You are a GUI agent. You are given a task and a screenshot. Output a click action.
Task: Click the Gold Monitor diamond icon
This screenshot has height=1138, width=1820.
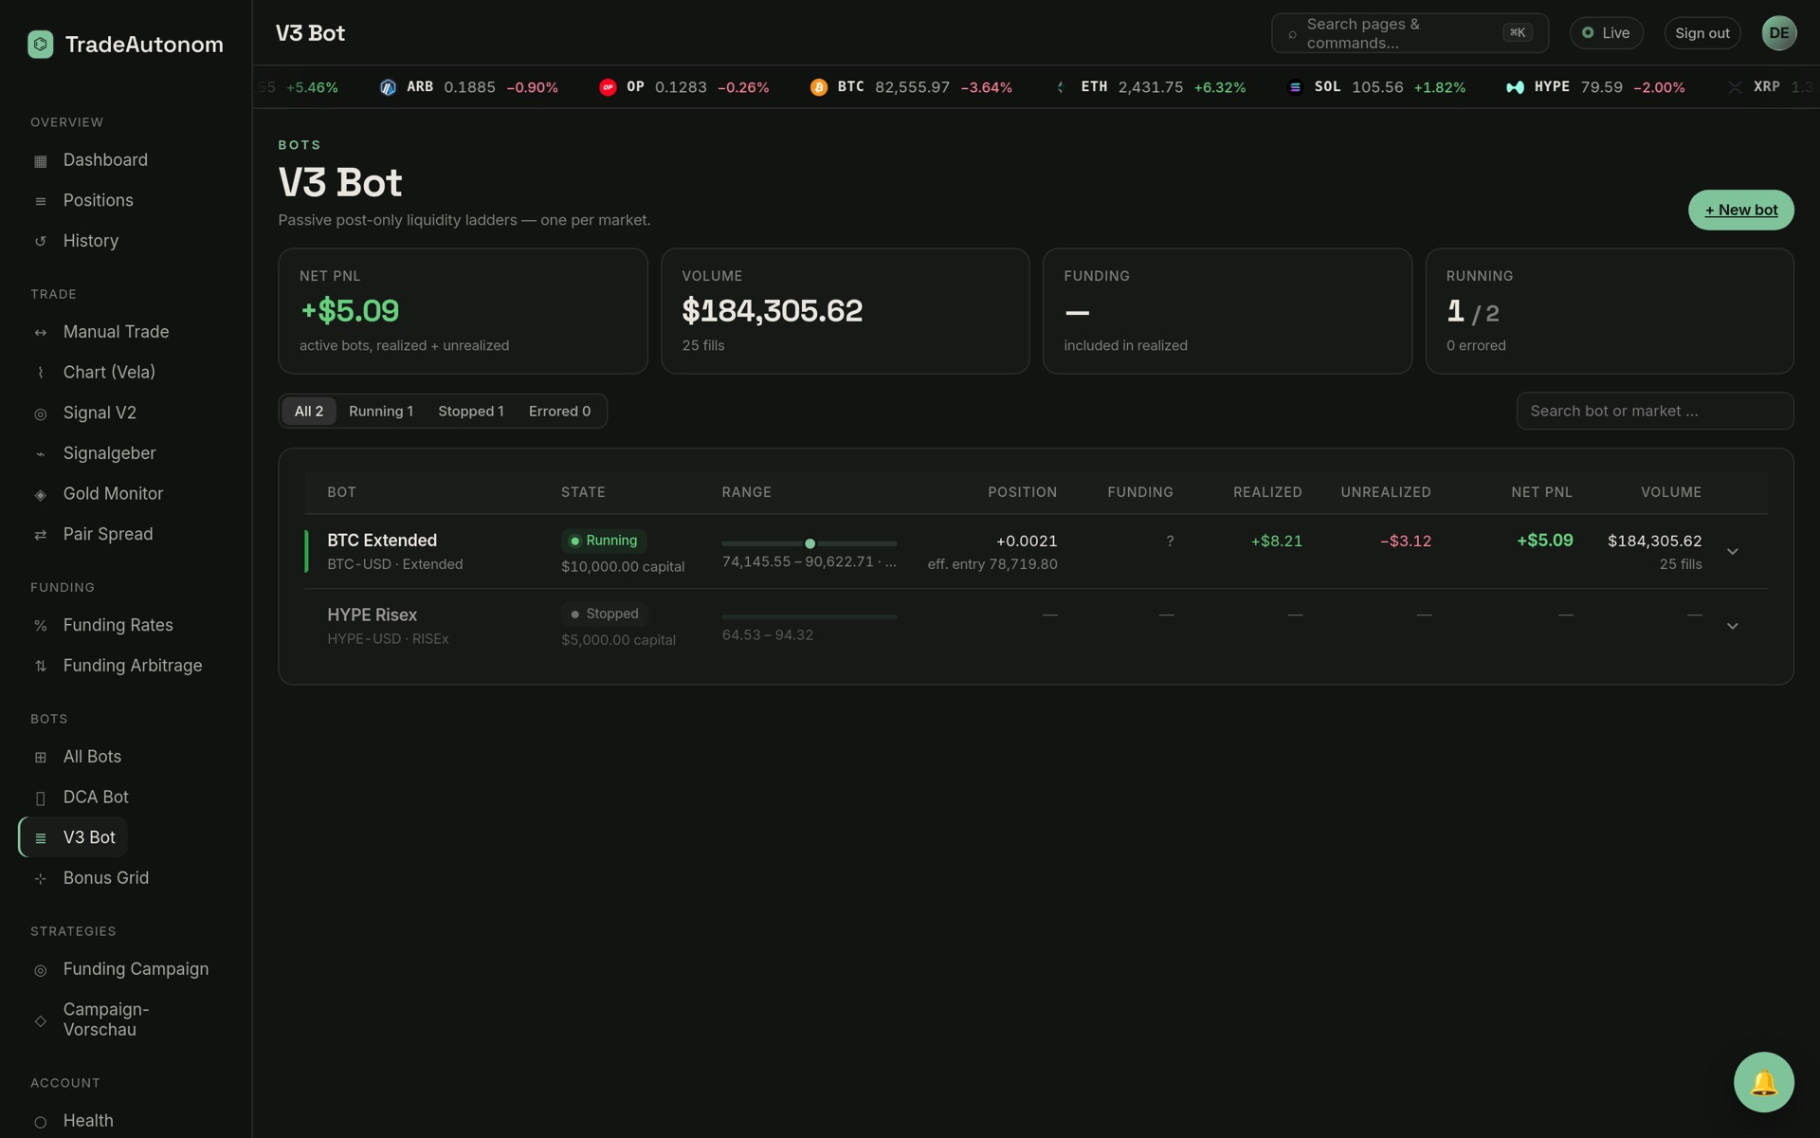(40, 494)
